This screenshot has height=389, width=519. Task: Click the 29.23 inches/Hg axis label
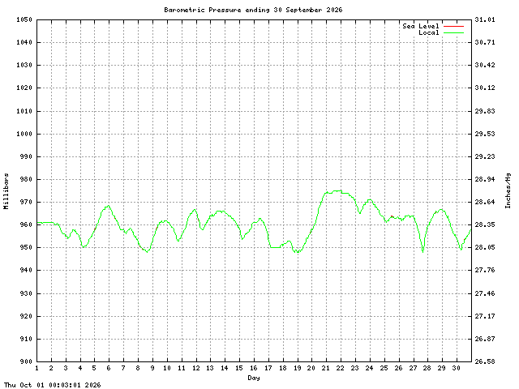pyautogui.click(x=485, y=156)
